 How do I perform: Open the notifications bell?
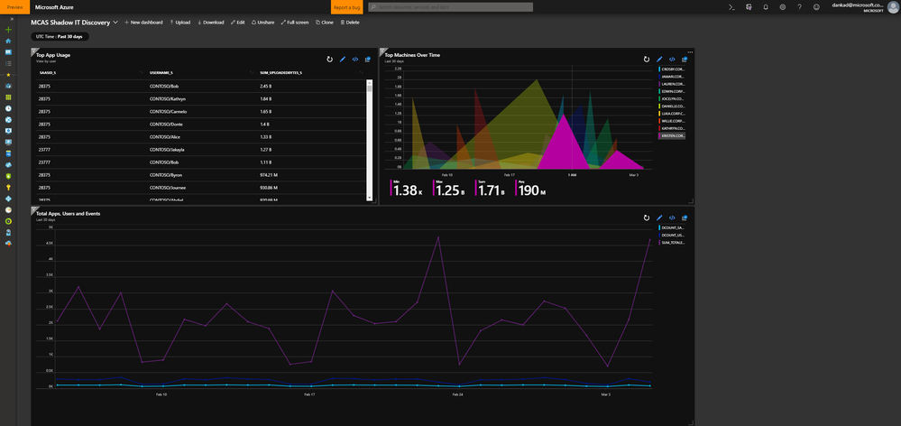tap(766, 7)
